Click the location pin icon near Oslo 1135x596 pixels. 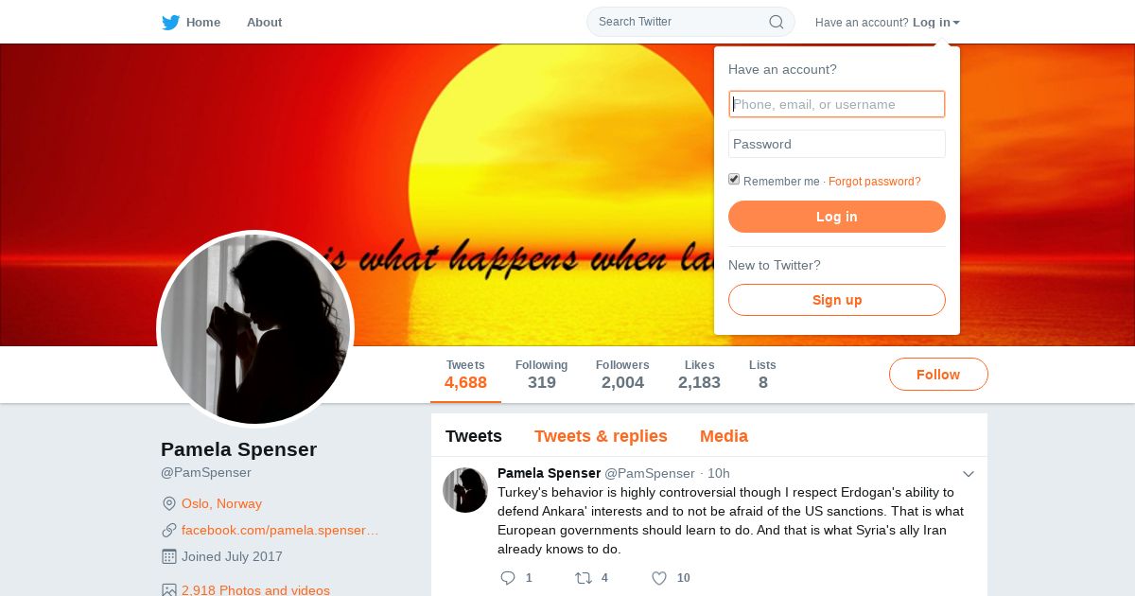(x=169, y=503)
